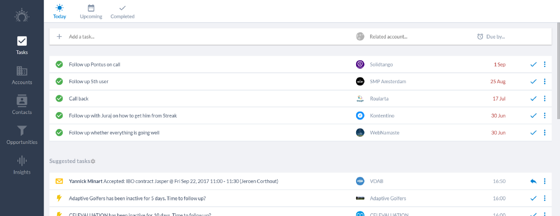Click the vertical scrollbar thumb

pyautogui.click(x=558, y=71)
